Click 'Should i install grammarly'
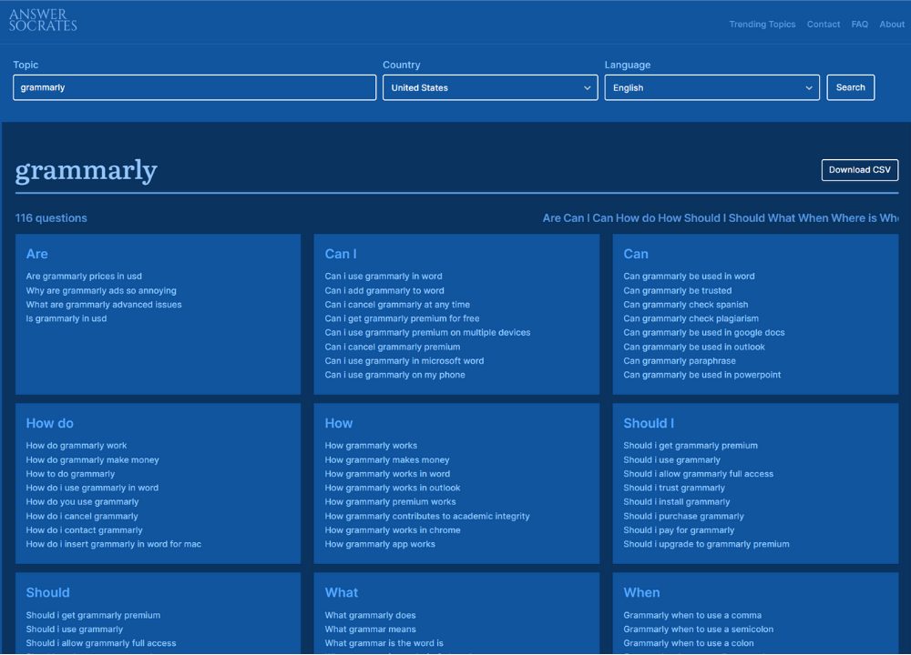The image size is (911, 655). [676, 502]
